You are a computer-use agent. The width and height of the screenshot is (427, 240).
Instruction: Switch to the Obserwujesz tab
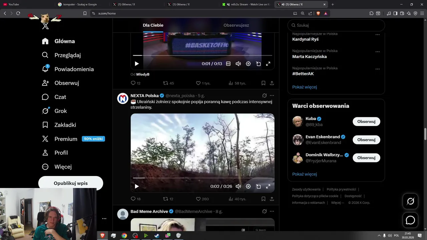point(236,25)
